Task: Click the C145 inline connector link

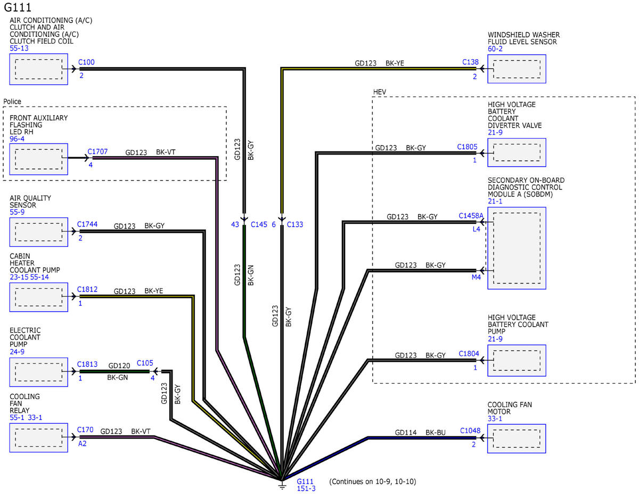Action: tap(259, 225)
